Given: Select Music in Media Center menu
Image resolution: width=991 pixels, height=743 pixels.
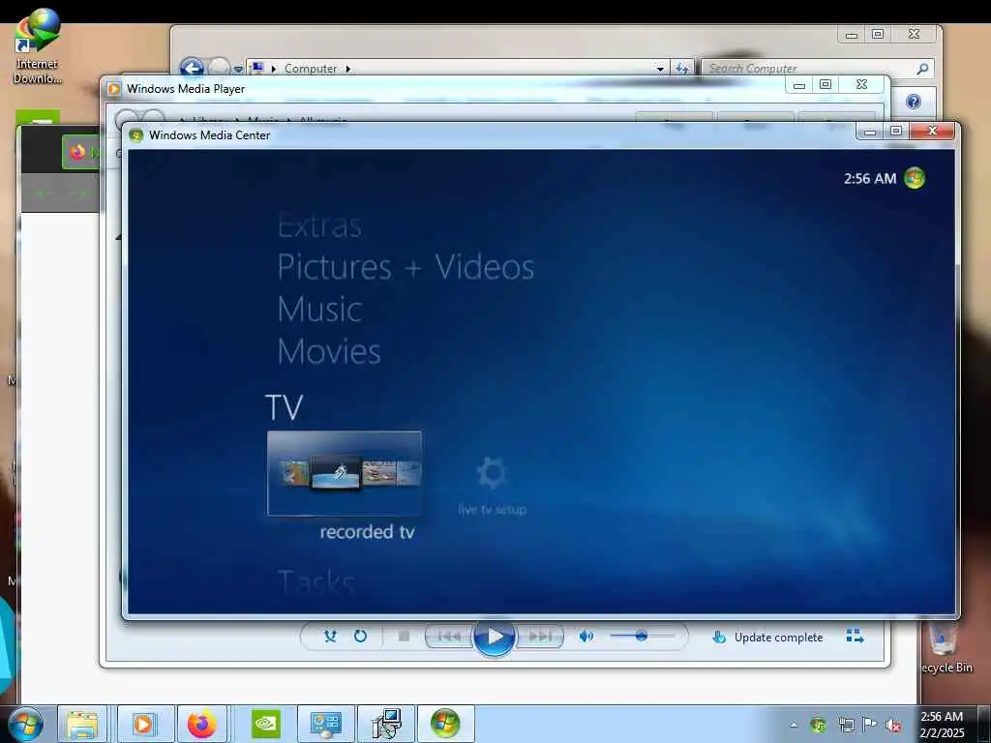Looking at the screenshot, I should [319, 310].
